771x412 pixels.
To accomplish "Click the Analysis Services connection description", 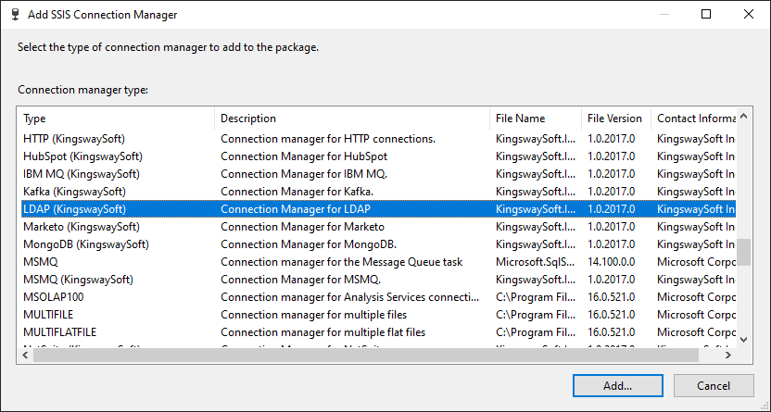I will [x=349, y=297].
